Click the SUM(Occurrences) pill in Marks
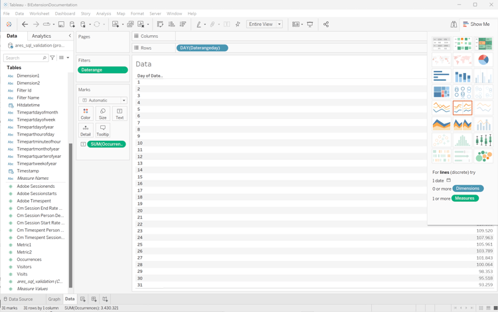 pos(106,144)
